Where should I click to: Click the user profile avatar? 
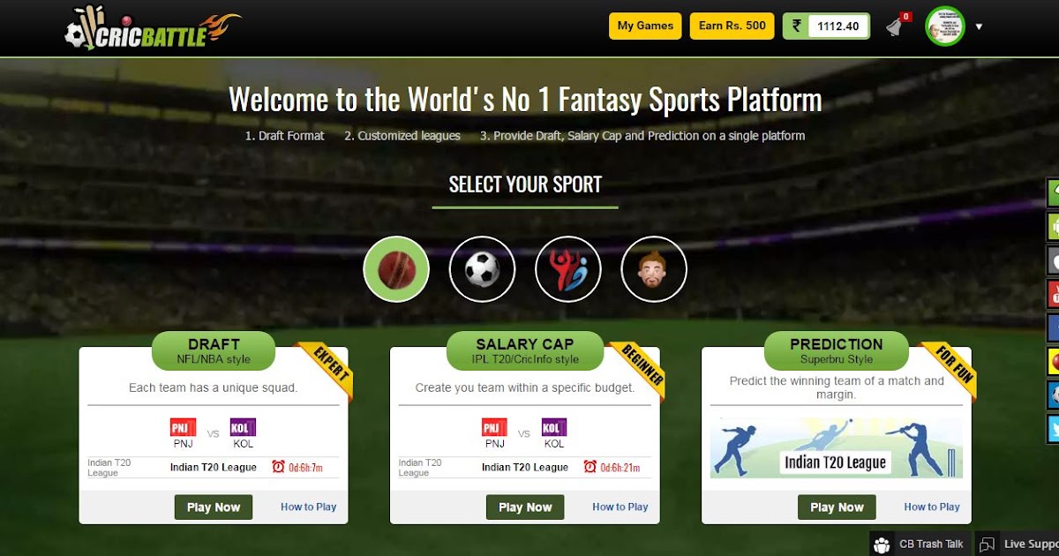click(x=945, y=26)
